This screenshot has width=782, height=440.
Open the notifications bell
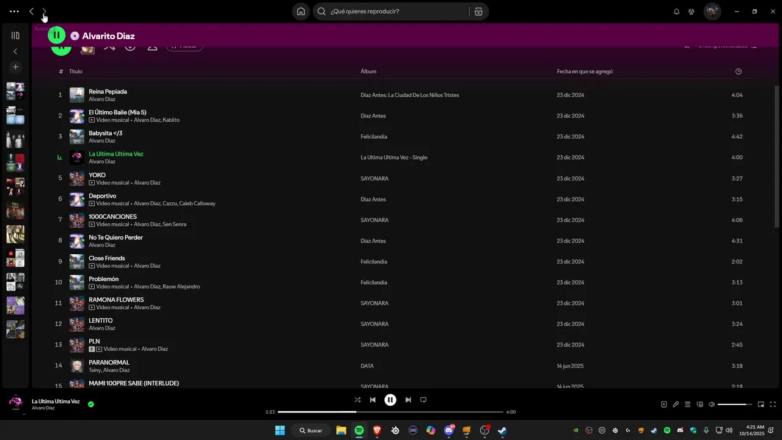[676, 11]
